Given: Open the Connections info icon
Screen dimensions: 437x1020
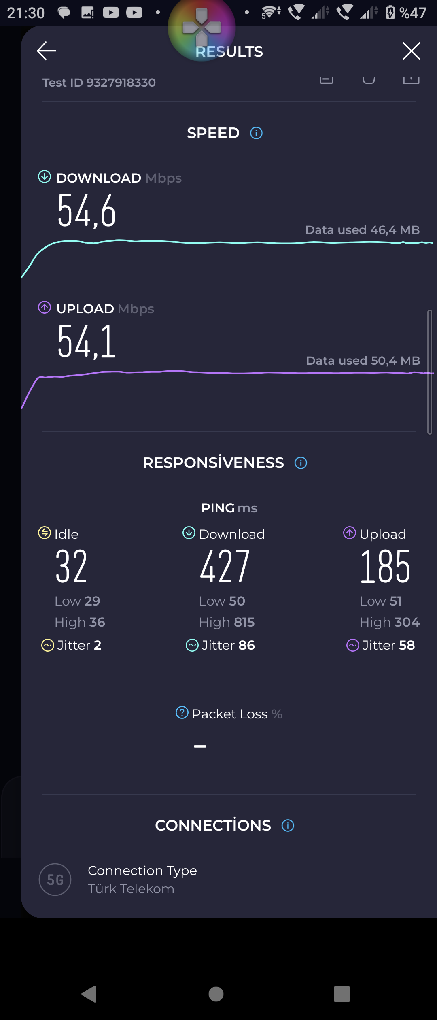Looking at the screenshot, I should tap(288, 825).
